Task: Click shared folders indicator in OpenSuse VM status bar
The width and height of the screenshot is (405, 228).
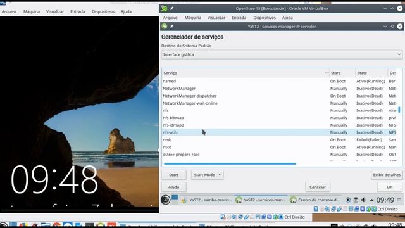Action: click(x=345, y=209)
